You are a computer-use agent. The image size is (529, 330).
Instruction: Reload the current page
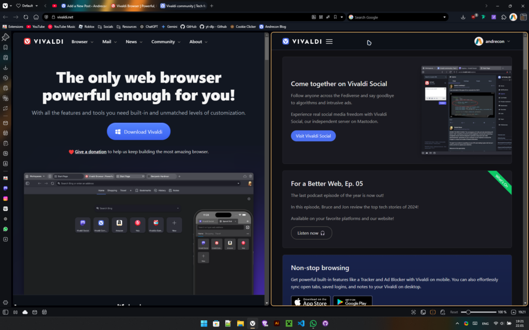point(26,17)
